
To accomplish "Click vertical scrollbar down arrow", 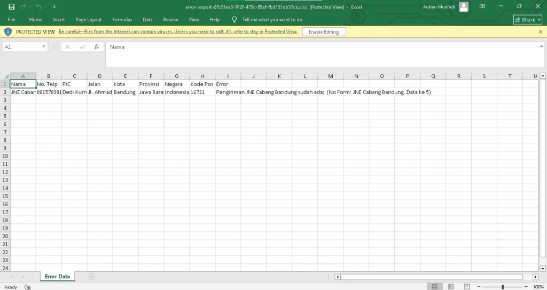I will click(543, 268).
